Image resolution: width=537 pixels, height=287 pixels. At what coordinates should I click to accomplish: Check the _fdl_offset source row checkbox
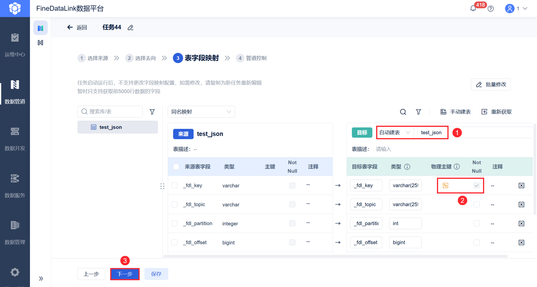pyautogui.click(x=174, y=242)
